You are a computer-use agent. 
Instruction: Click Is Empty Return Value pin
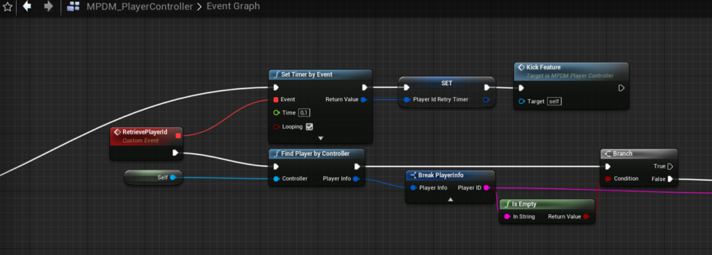[586, 217]
